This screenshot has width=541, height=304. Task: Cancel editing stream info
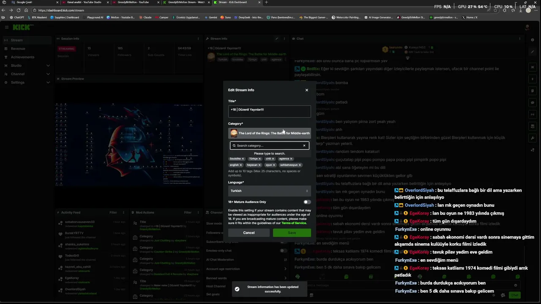click(249, 233)
